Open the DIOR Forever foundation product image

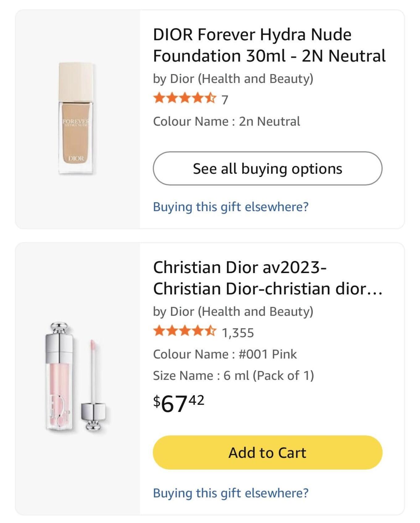[x=76, y=118]
